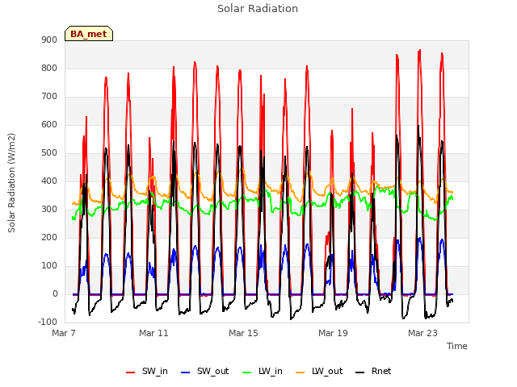Click the LW_in legend label
The image size is (517, 387).
coord(271,371)
